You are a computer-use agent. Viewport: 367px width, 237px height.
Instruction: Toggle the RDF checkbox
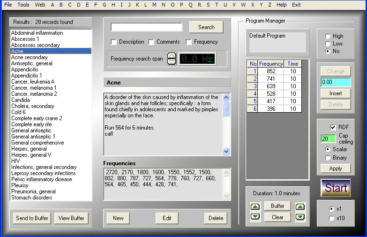point(333,127)
